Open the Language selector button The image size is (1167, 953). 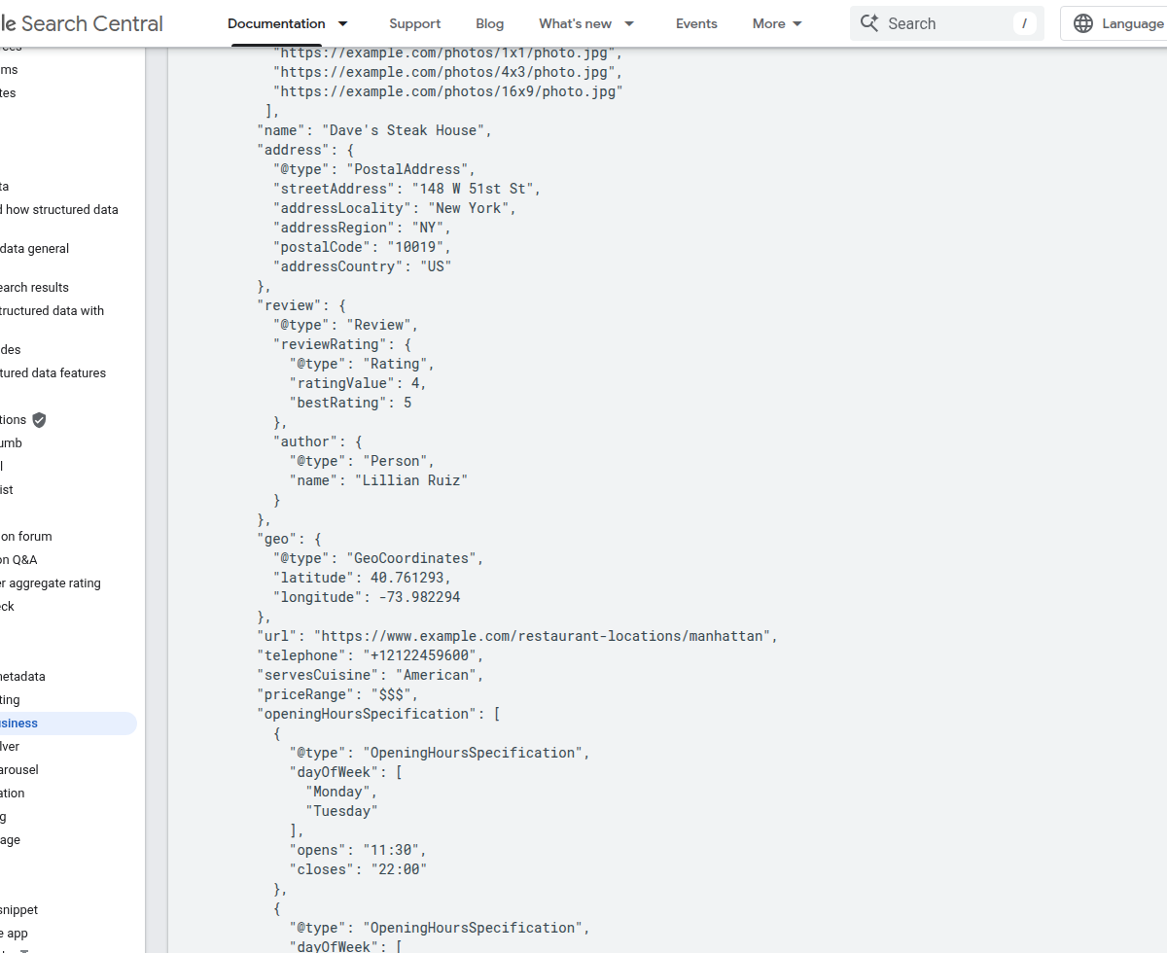tap(1114, 23)
